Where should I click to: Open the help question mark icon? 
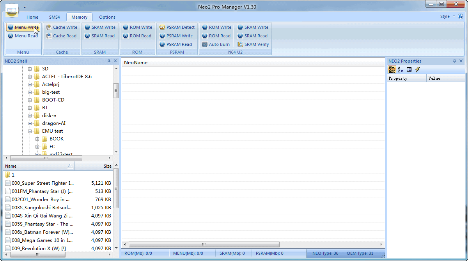coord(461,17)
